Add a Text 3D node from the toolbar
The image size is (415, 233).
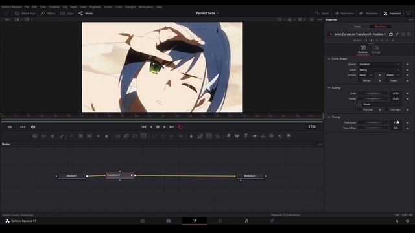(x=246, y=136)
